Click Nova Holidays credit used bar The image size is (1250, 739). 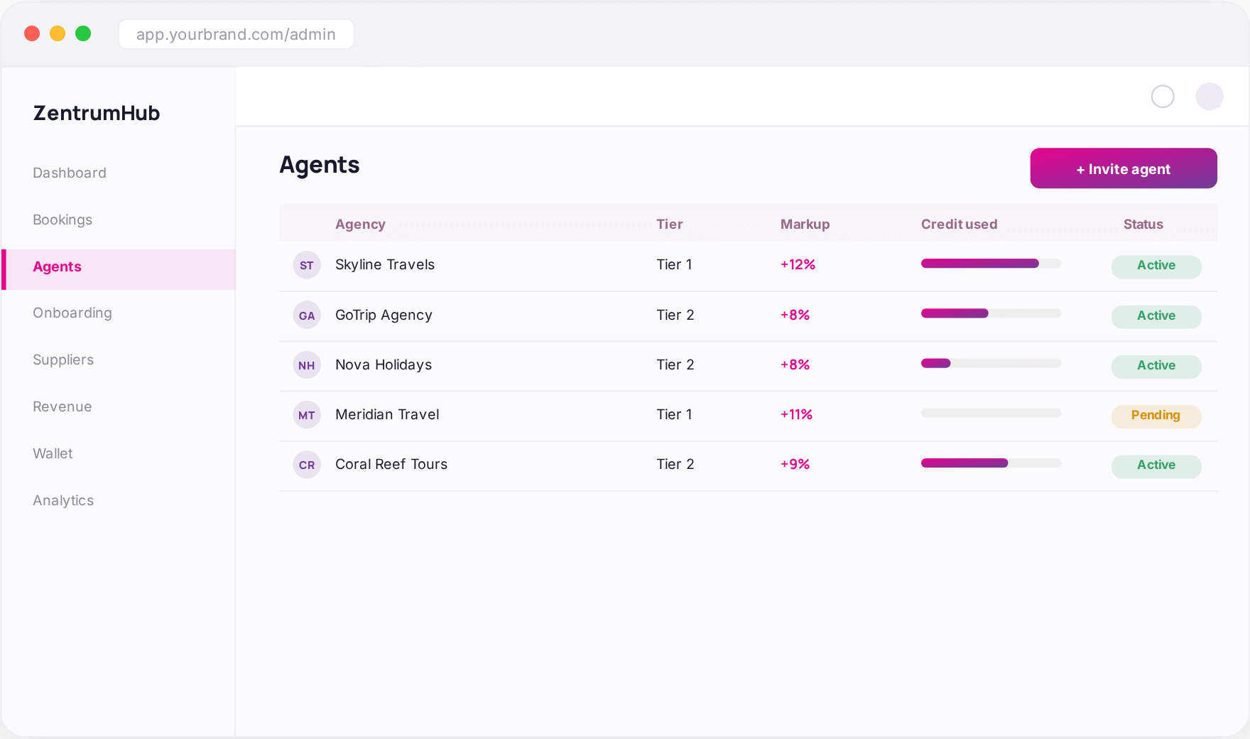click(x=991, y=363)
